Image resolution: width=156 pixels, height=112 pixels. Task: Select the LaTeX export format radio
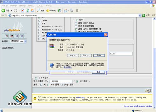39,21
